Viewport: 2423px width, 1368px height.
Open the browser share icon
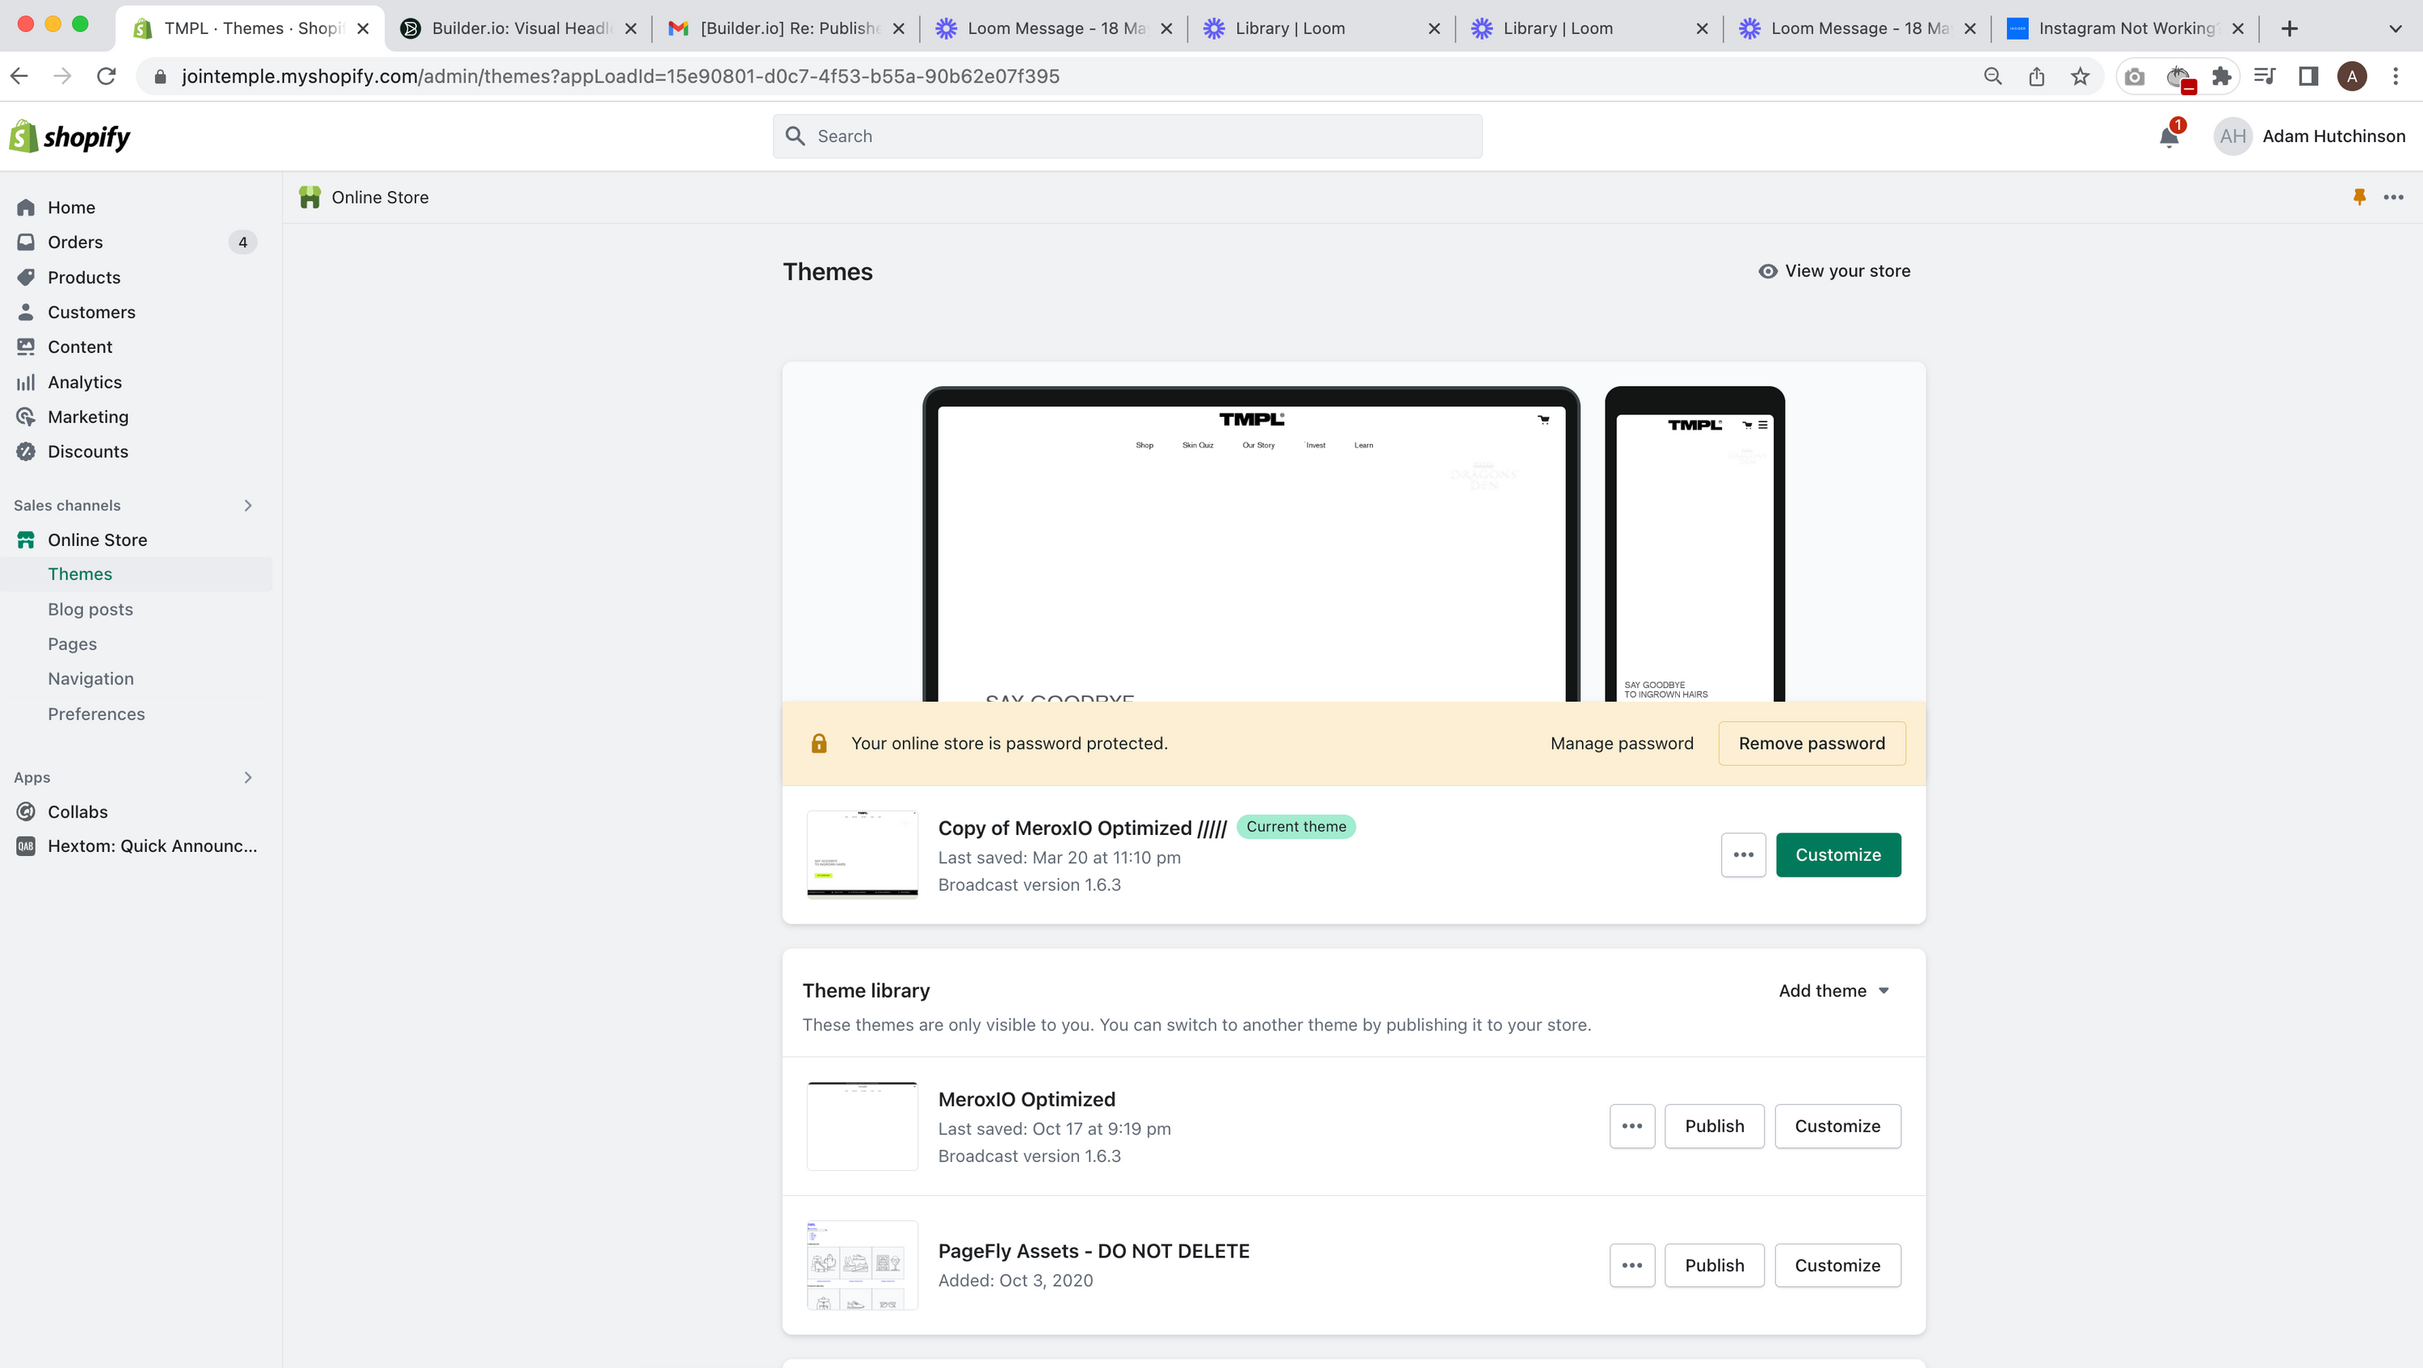[2036, 76]
